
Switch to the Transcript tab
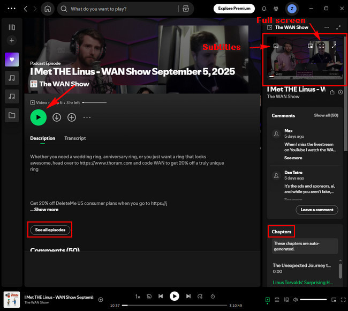point(75,138)
